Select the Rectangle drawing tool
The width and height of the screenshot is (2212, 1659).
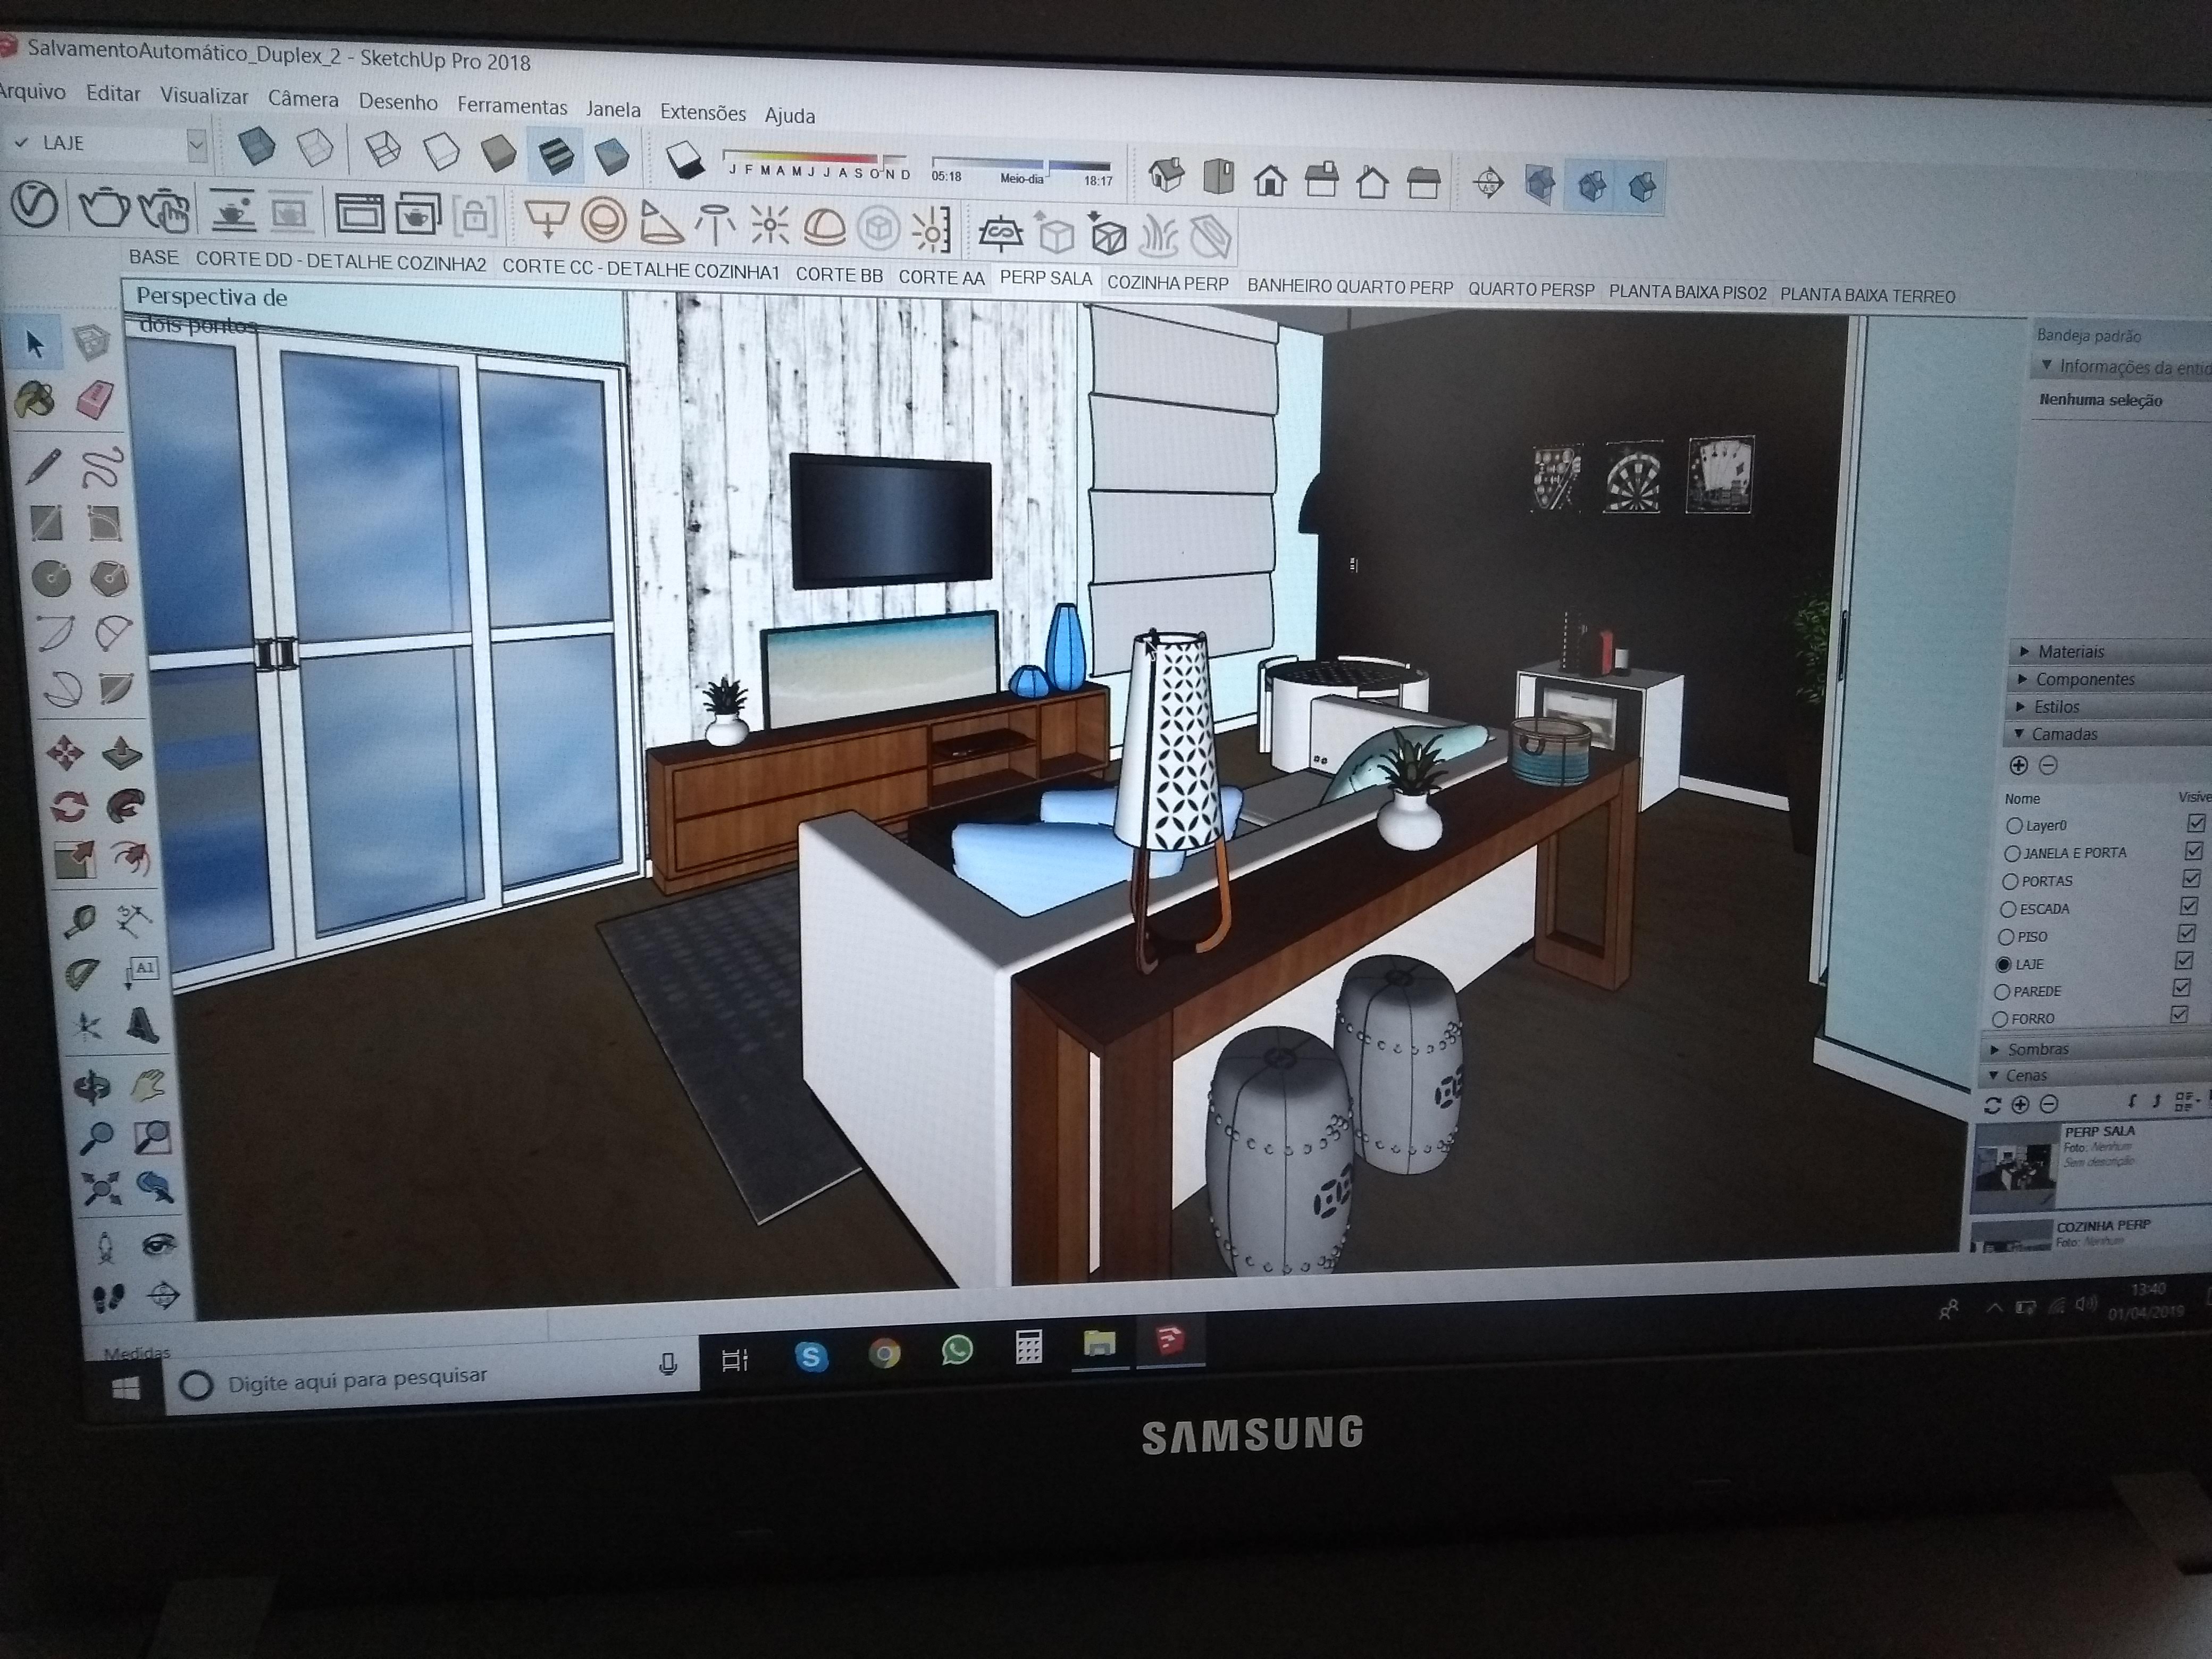click(46, 522)
